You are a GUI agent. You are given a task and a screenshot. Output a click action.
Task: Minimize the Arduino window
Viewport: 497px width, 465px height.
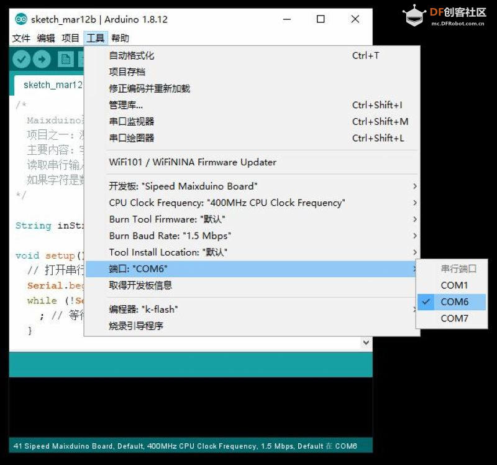pos(287,19)
